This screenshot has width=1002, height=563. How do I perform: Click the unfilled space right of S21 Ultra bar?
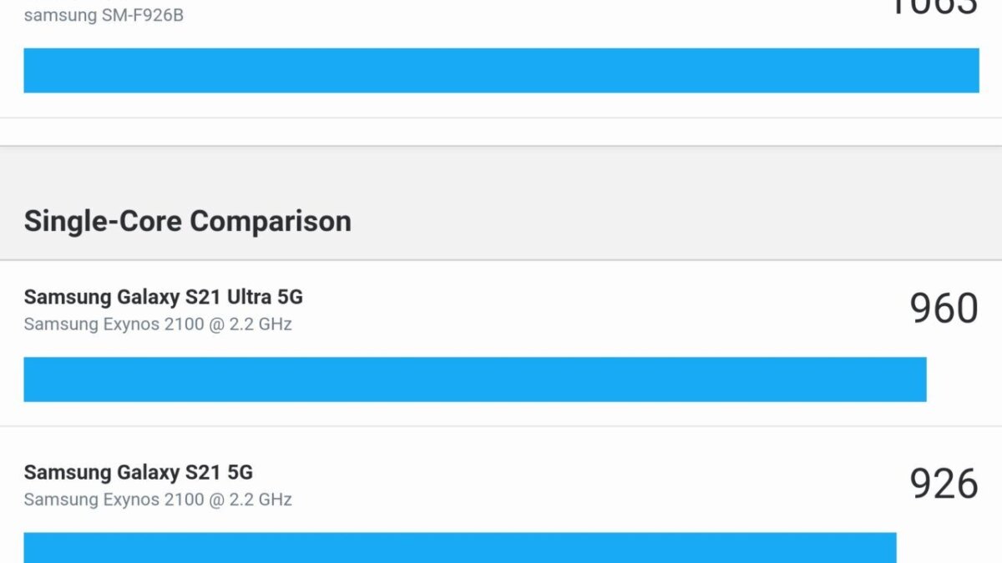pyautogui.click(x=952, y=380)
